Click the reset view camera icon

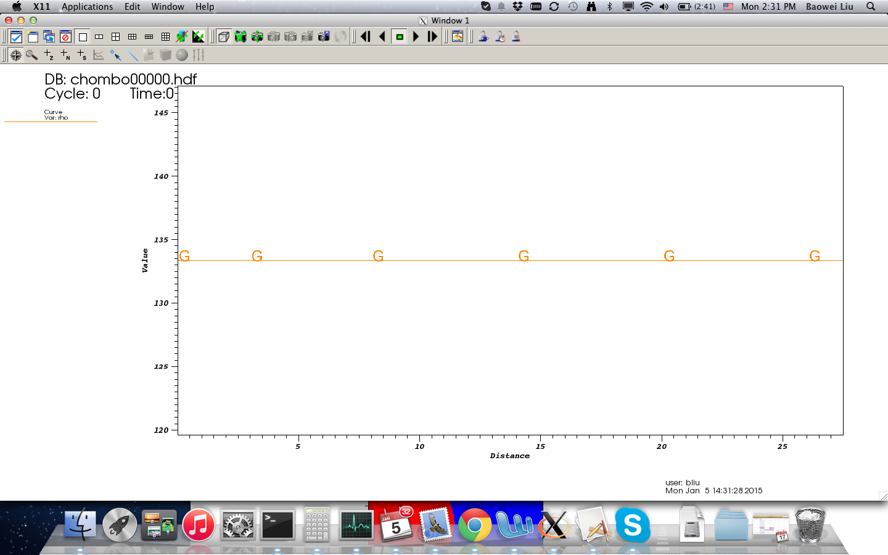(x=240, y=37)
